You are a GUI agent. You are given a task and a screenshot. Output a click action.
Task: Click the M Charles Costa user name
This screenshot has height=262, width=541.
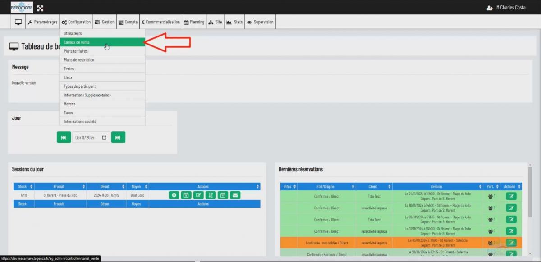coord(511,8)
